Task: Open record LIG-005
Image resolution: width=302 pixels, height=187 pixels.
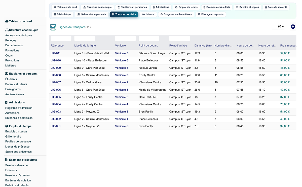Action: click(56, 97)
